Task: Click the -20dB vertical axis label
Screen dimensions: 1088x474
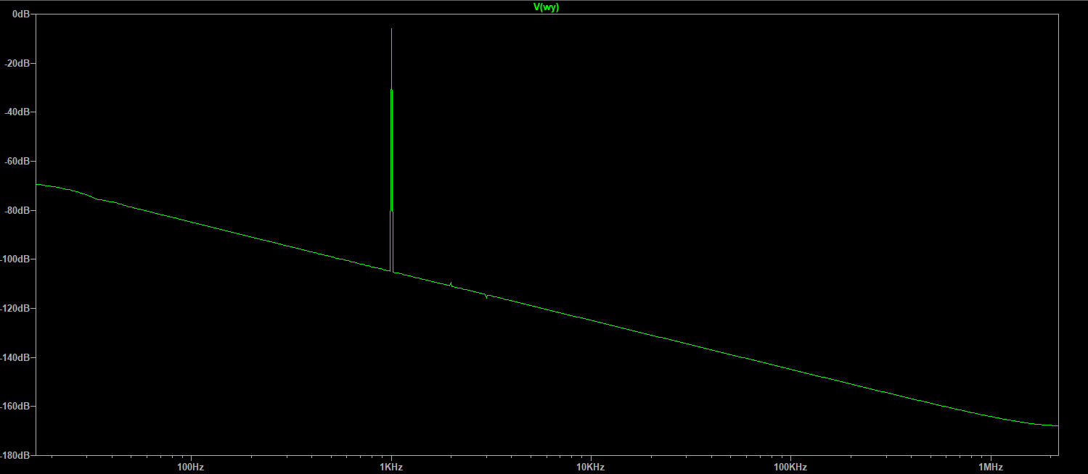Action: click(x=17, y=63)
